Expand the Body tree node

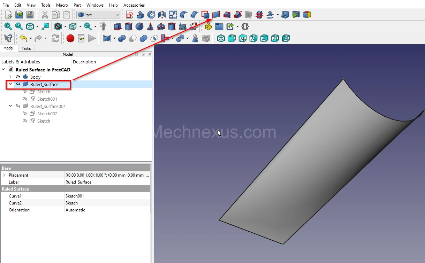click(x=10, y=77)
